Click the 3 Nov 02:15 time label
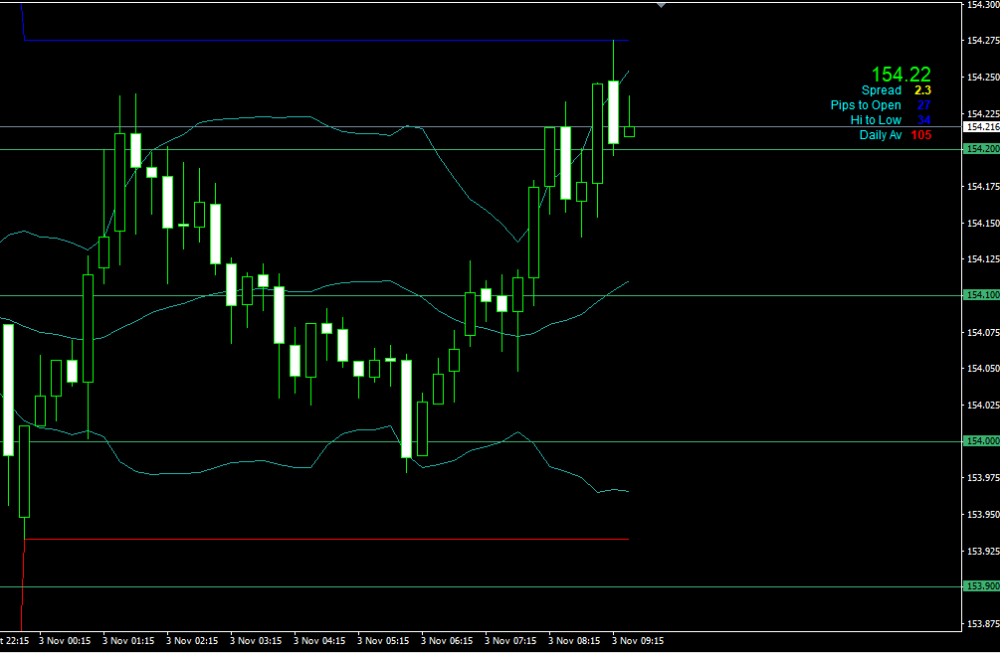 192,641
